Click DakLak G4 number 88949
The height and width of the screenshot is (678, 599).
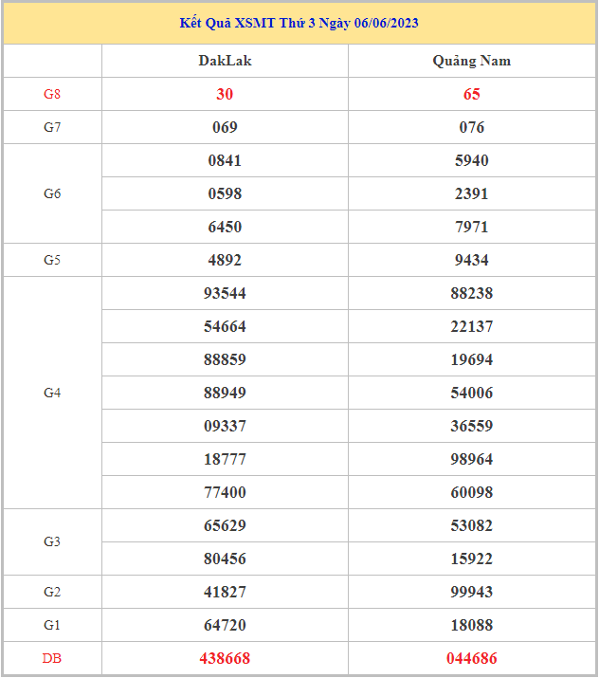click(x=225, y=393)
